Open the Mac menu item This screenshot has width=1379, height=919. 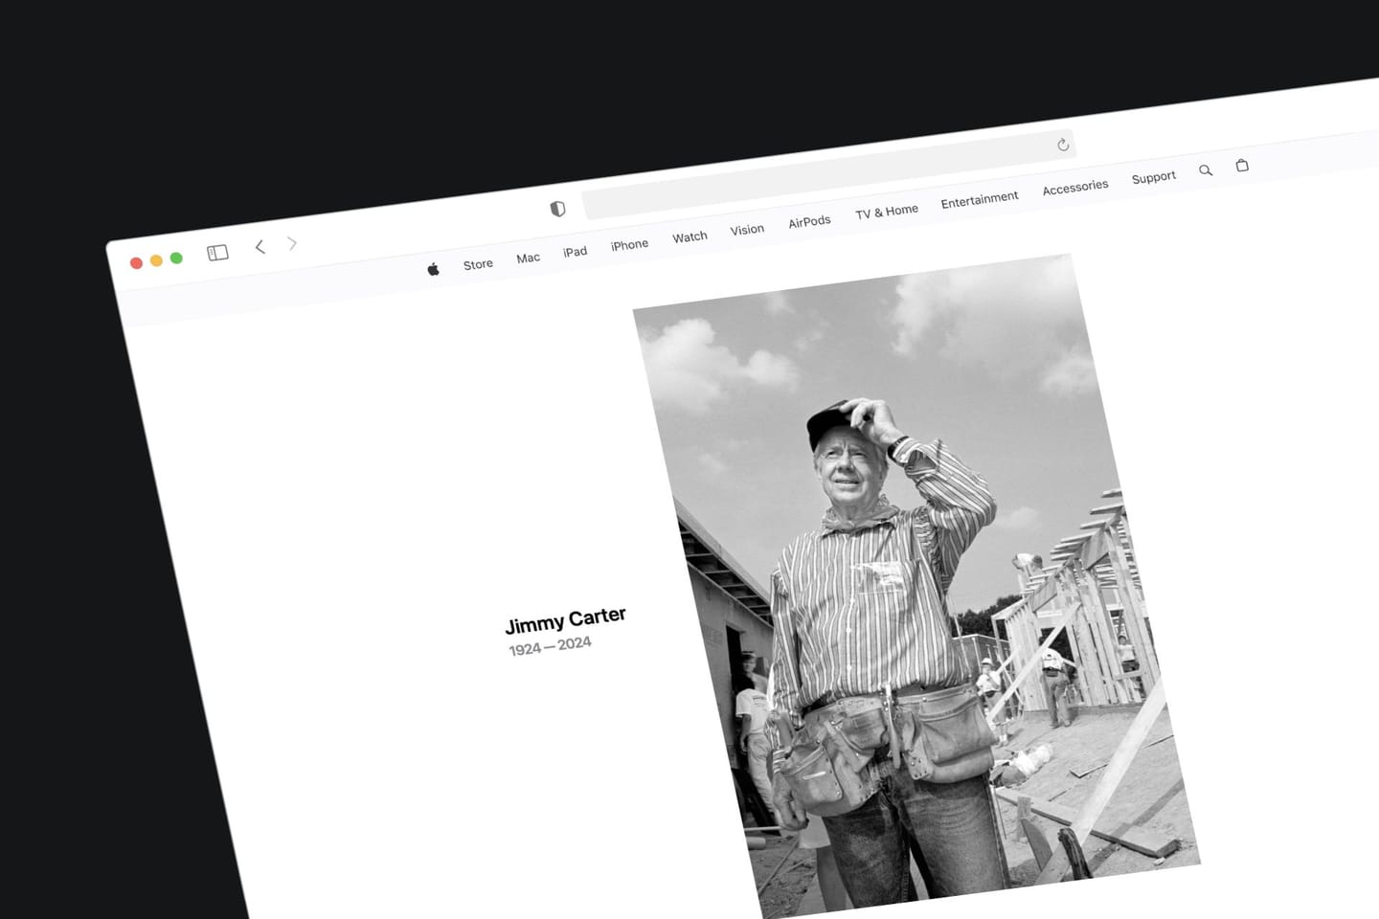529,258
